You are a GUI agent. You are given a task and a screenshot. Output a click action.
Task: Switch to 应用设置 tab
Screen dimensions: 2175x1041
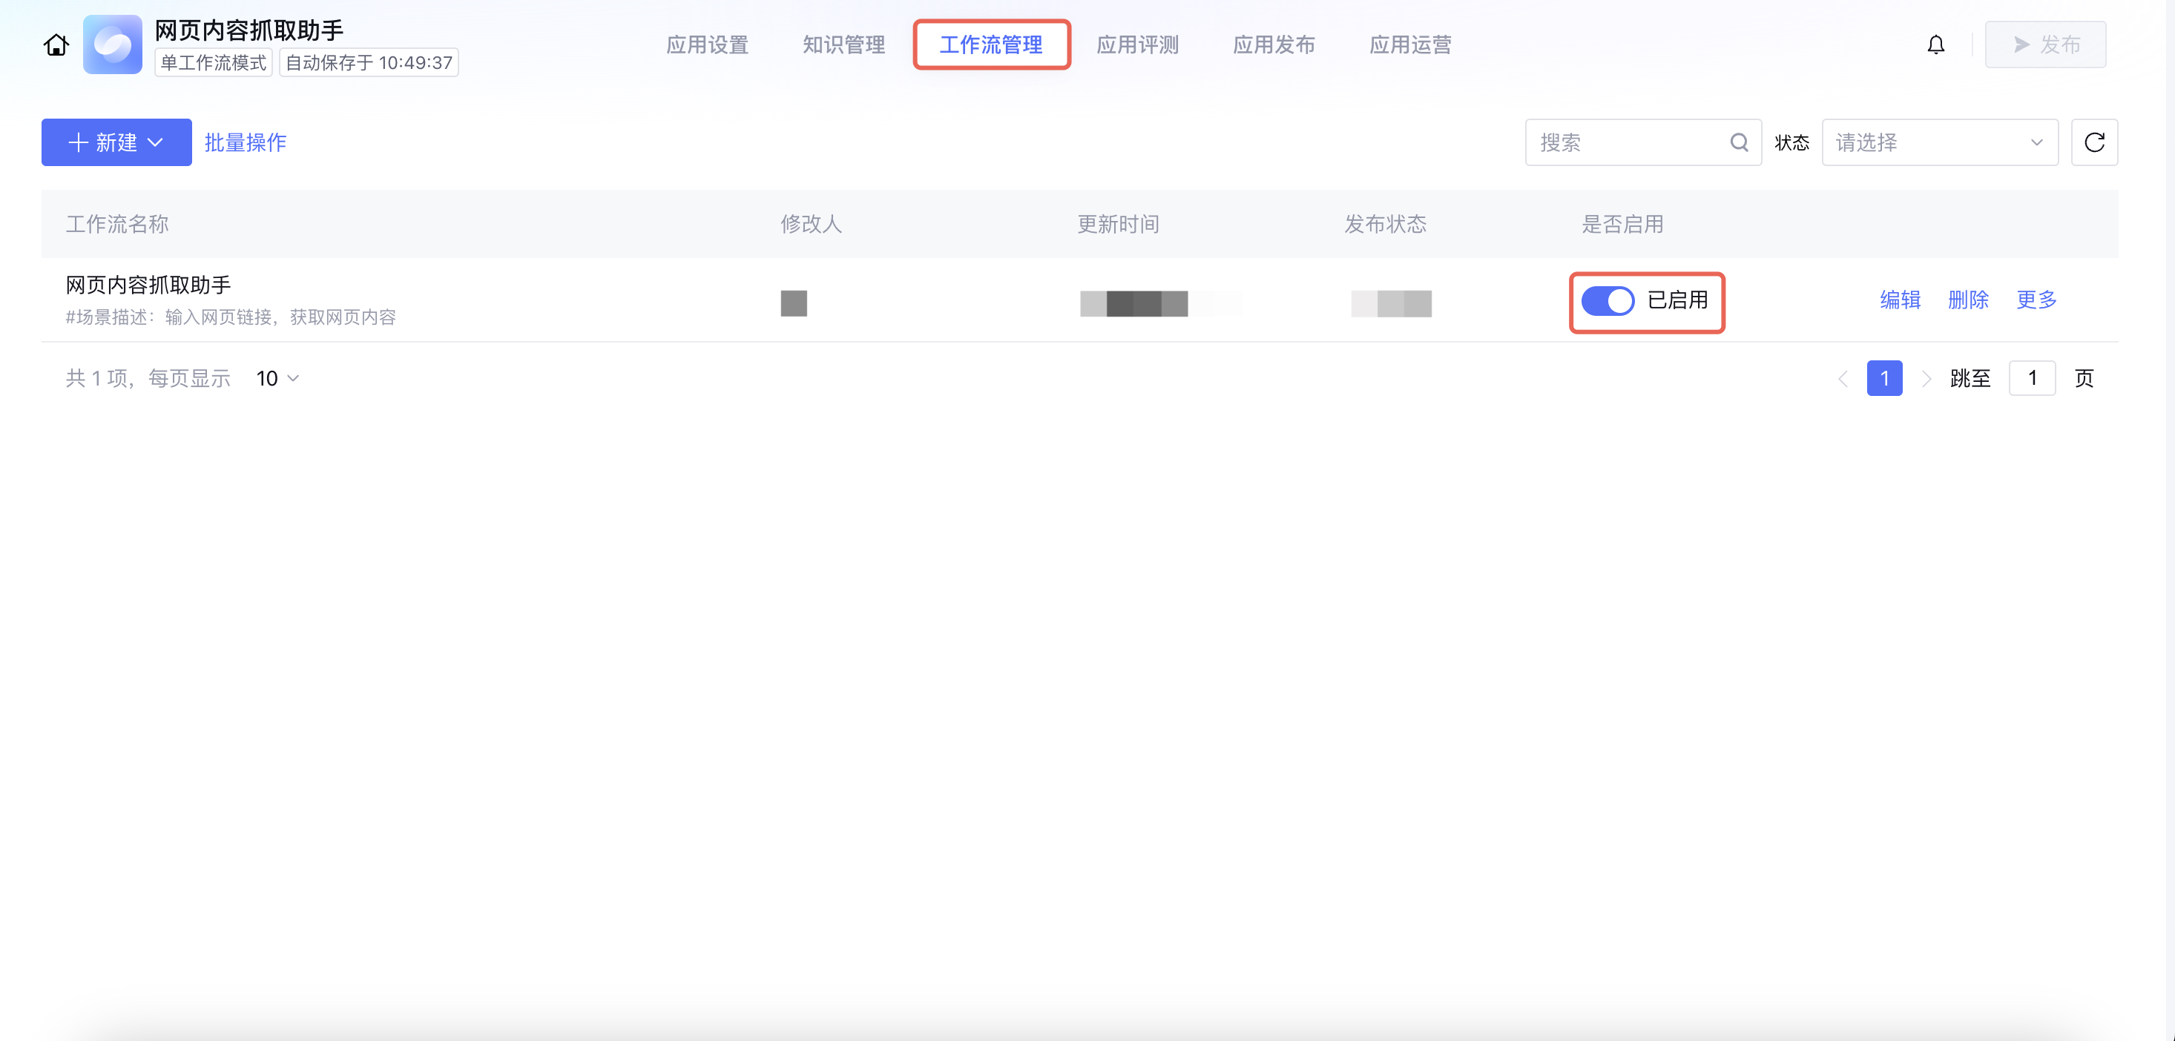(x=707, y=44)
